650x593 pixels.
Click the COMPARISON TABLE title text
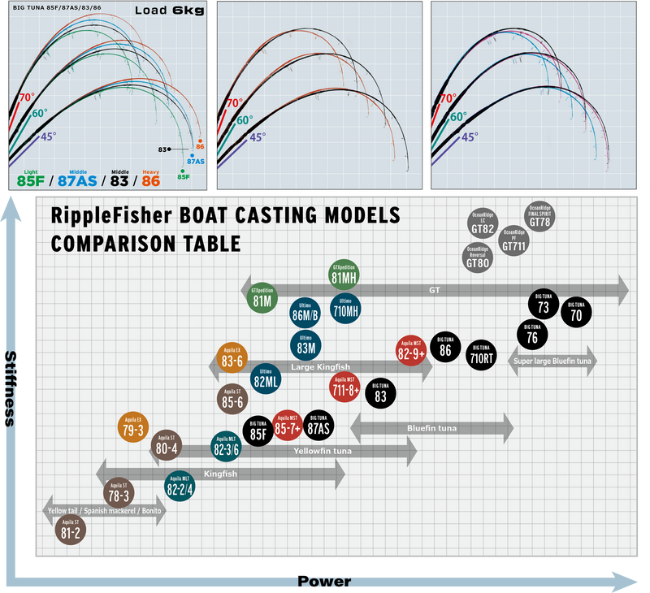(x=145, y=243)
